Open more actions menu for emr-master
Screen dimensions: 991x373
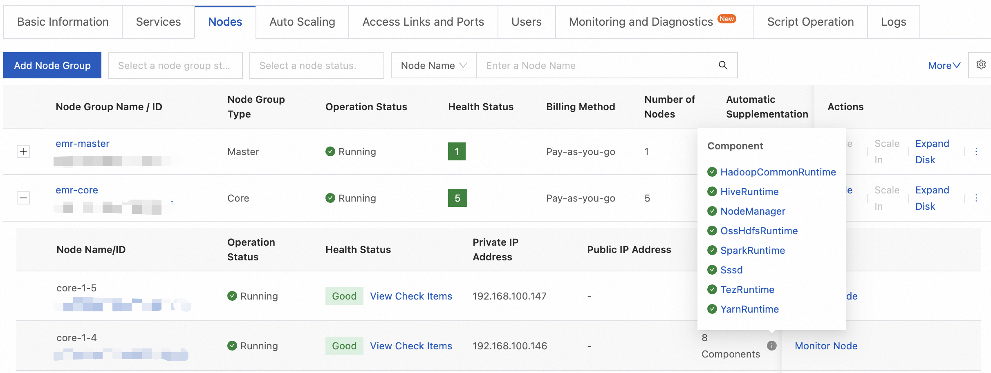[x=976, y=151]
